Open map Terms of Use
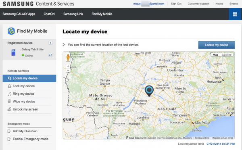Viewport: 242px width, 150px height. 202,138
